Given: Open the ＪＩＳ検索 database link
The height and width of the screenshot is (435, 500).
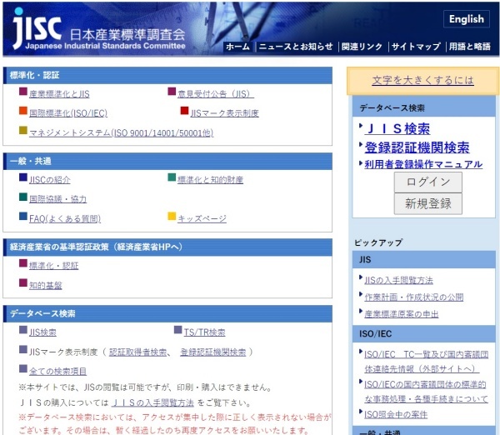Looking at the screenshot, I should click(x=397, y=128).
